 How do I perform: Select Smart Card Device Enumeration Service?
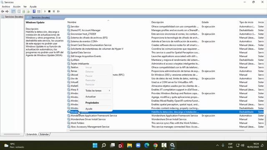91,45
